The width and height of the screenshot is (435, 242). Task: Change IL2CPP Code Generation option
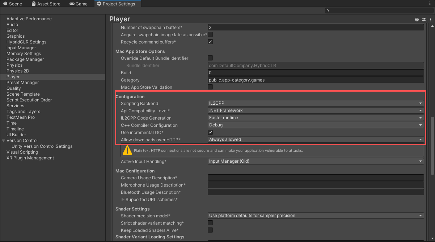point(316,118)
